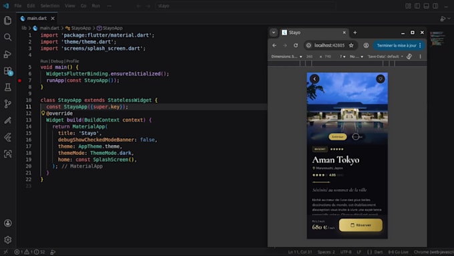This screenshot has height=256, width=454.
Task: Reload the localhost page in the browser
Action: (296, 45)
